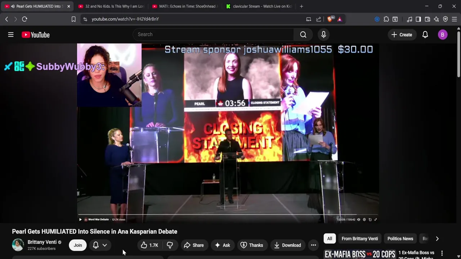Click the Word War Debate channel label

tap(98, 219)
